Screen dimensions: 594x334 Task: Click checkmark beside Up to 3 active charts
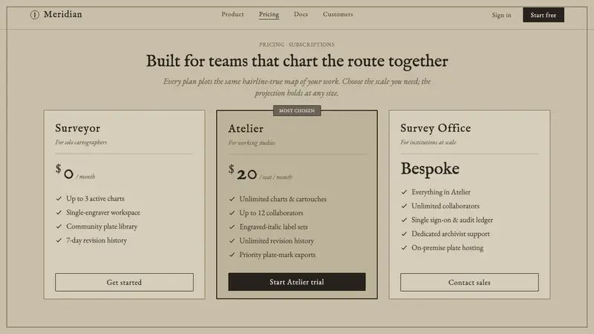[59, 198]
